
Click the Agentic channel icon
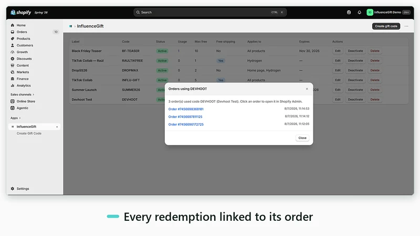coord(12,108)
